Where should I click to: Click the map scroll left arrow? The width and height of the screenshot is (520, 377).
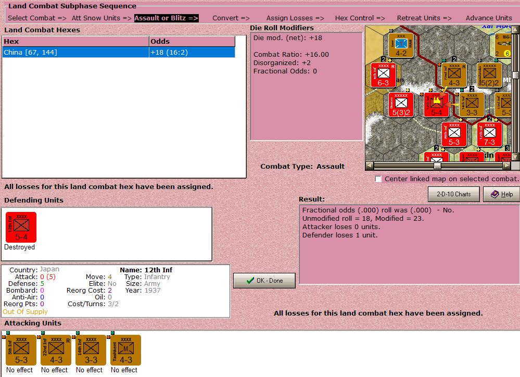(369, 166)
